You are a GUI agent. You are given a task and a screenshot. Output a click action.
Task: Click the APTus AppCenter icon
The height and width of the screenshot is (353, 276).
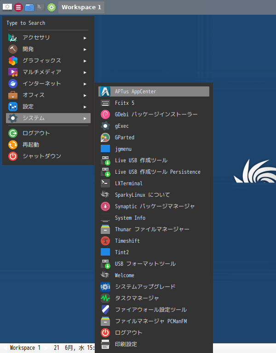(x=105, y=91)
